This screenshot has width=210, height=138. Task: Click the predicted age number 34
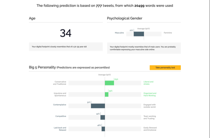pos(66,33)
